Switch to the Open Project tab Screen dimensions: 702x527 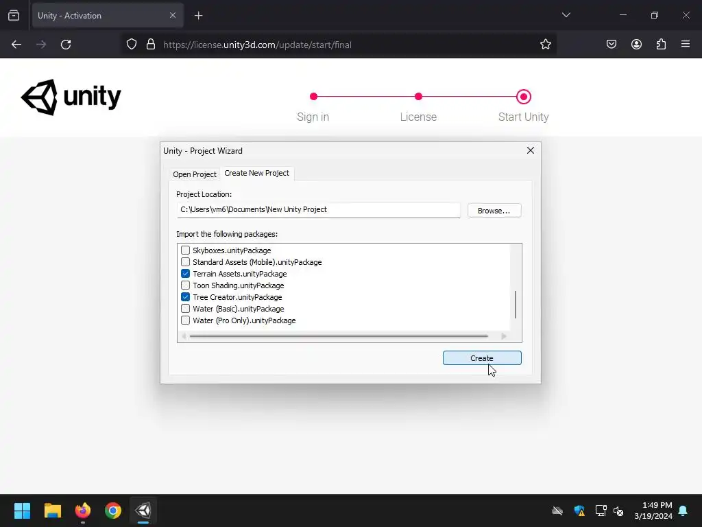coord(195,174)
